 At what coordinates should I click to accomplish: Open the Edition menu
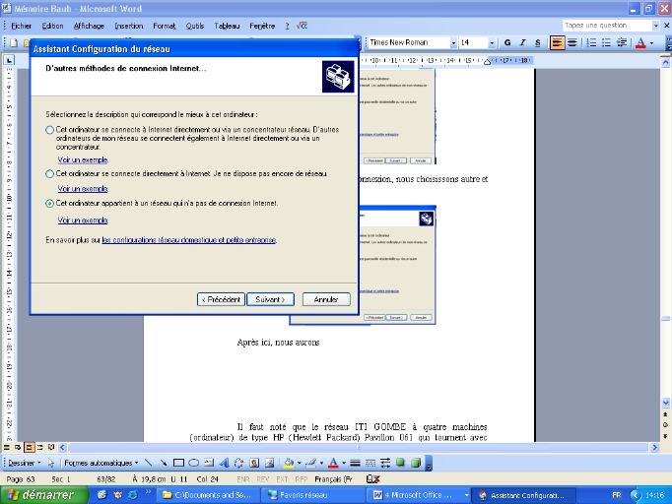[52, 27]
